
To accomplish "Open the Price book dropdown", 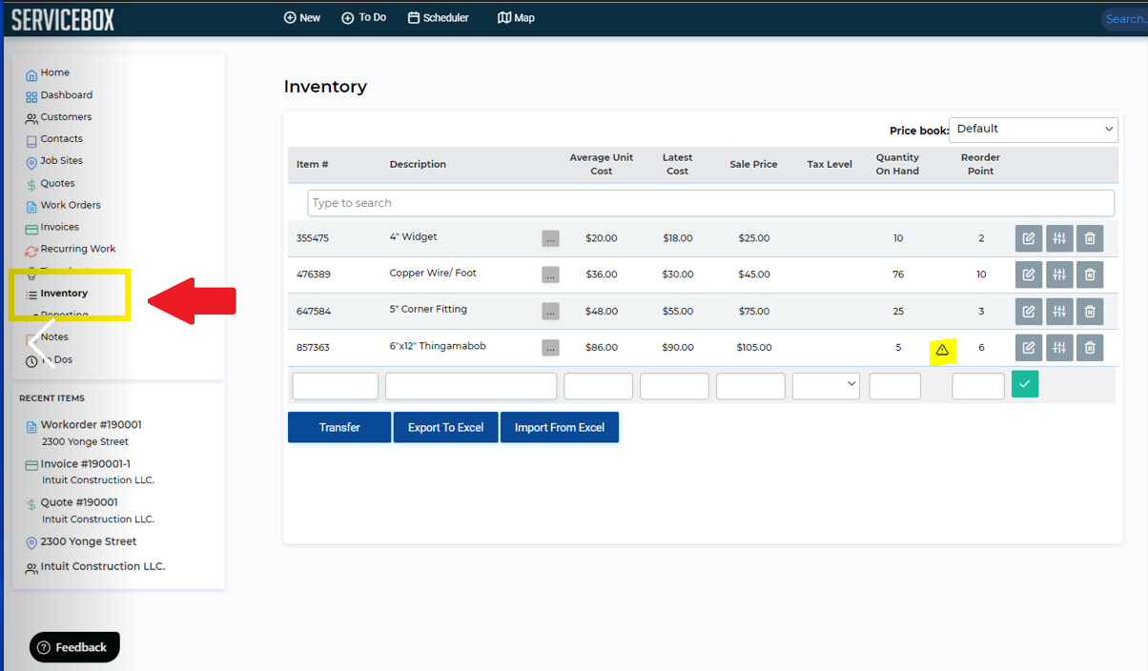I will (1034, 130).
